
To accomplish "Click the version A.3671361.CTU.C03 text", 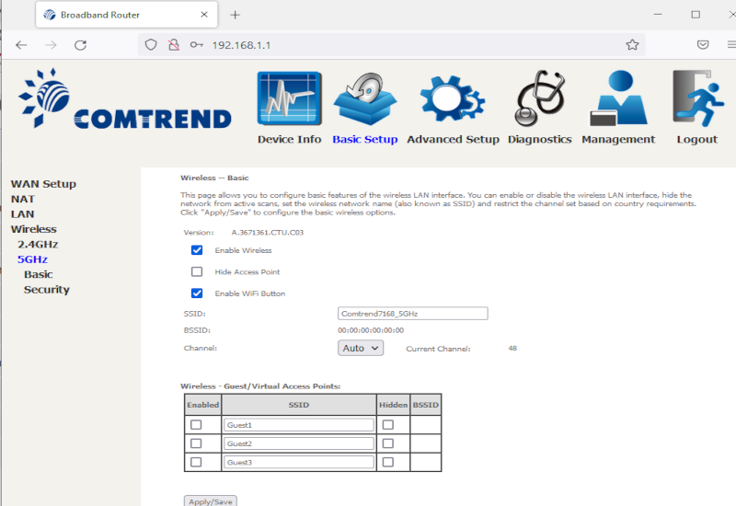I will click(x=268, y=233).
